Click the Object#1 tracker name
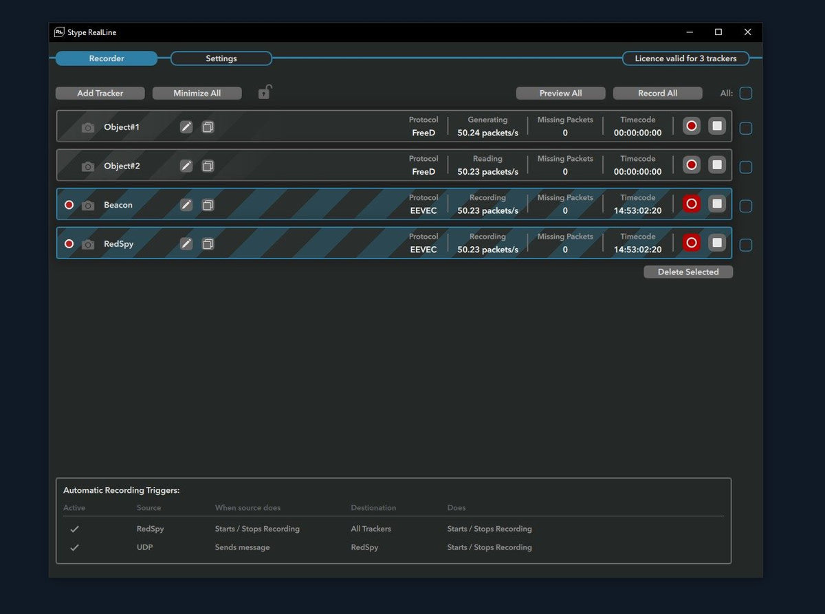825x614 pixels. [x=122, y=127]
